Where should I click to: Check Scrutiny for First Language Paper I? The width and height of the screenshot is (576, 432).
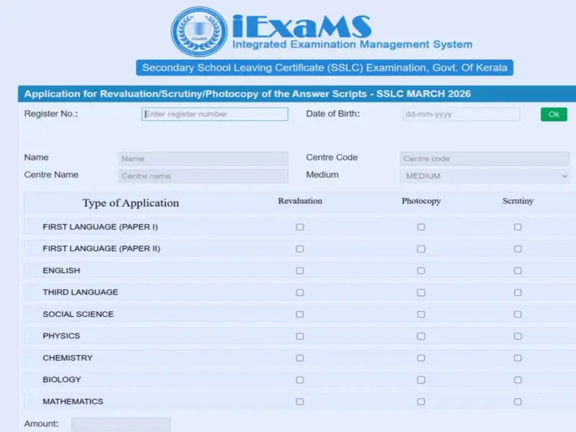point(518,227)
